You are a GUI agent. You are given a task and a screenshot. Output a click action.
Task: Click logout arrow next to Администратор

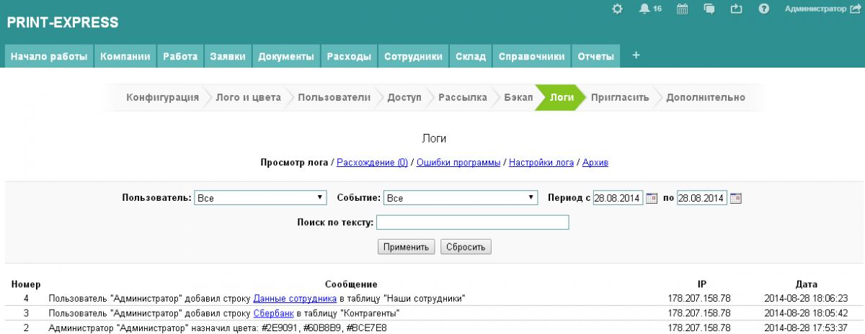pyautogui.click(x=856, y=9)
